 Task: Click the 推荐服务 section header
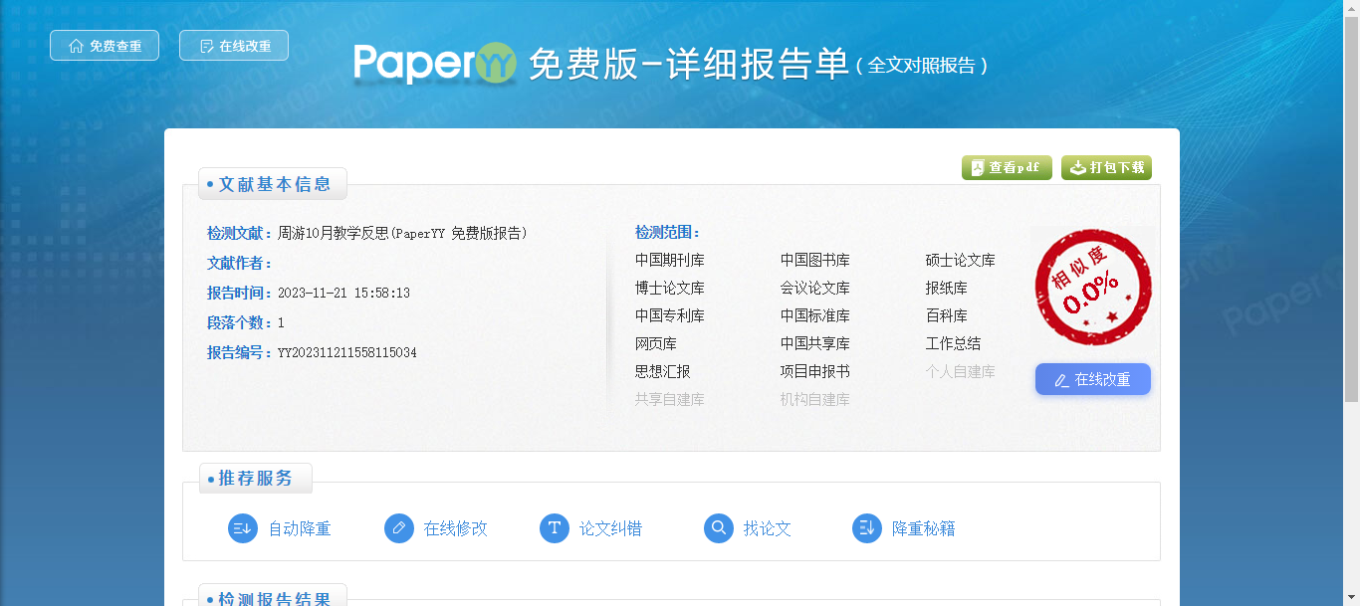coord(256,479)
